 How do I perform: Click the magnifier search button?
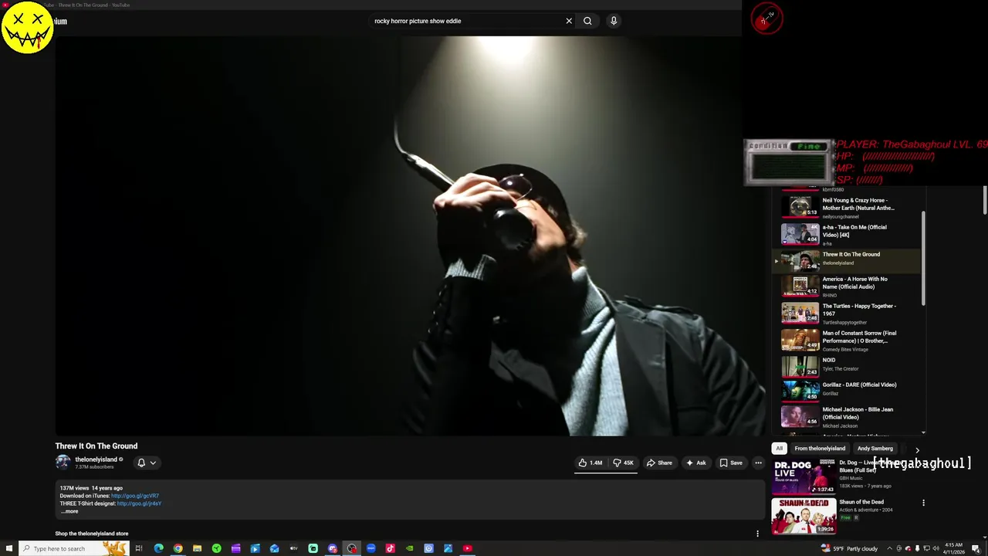(x=587, y=21)
